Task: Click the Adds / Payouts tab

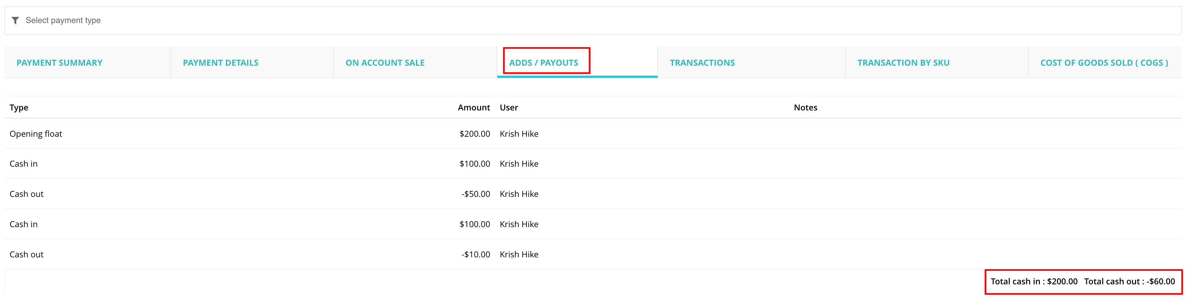Action: pos(544,62)
